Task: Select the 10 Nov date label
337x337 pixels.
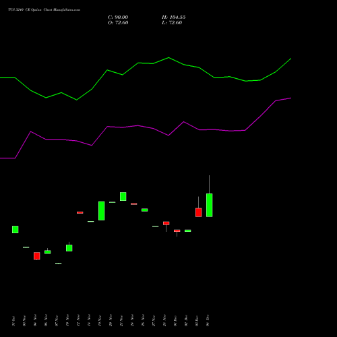Action: pos(67,321)
